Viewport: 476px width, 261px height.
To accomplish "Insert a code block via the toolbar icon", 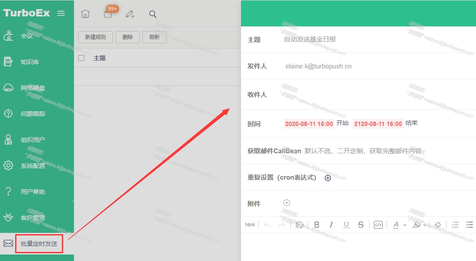I will tap(378, 225).
